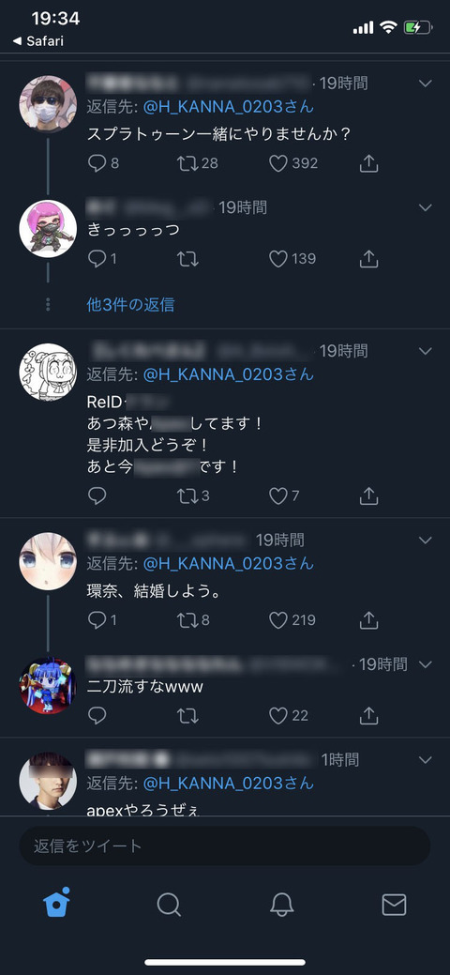Open chevron menu on apexやろうぜ reply
450x975 pixels.
(x=425, y=760)
